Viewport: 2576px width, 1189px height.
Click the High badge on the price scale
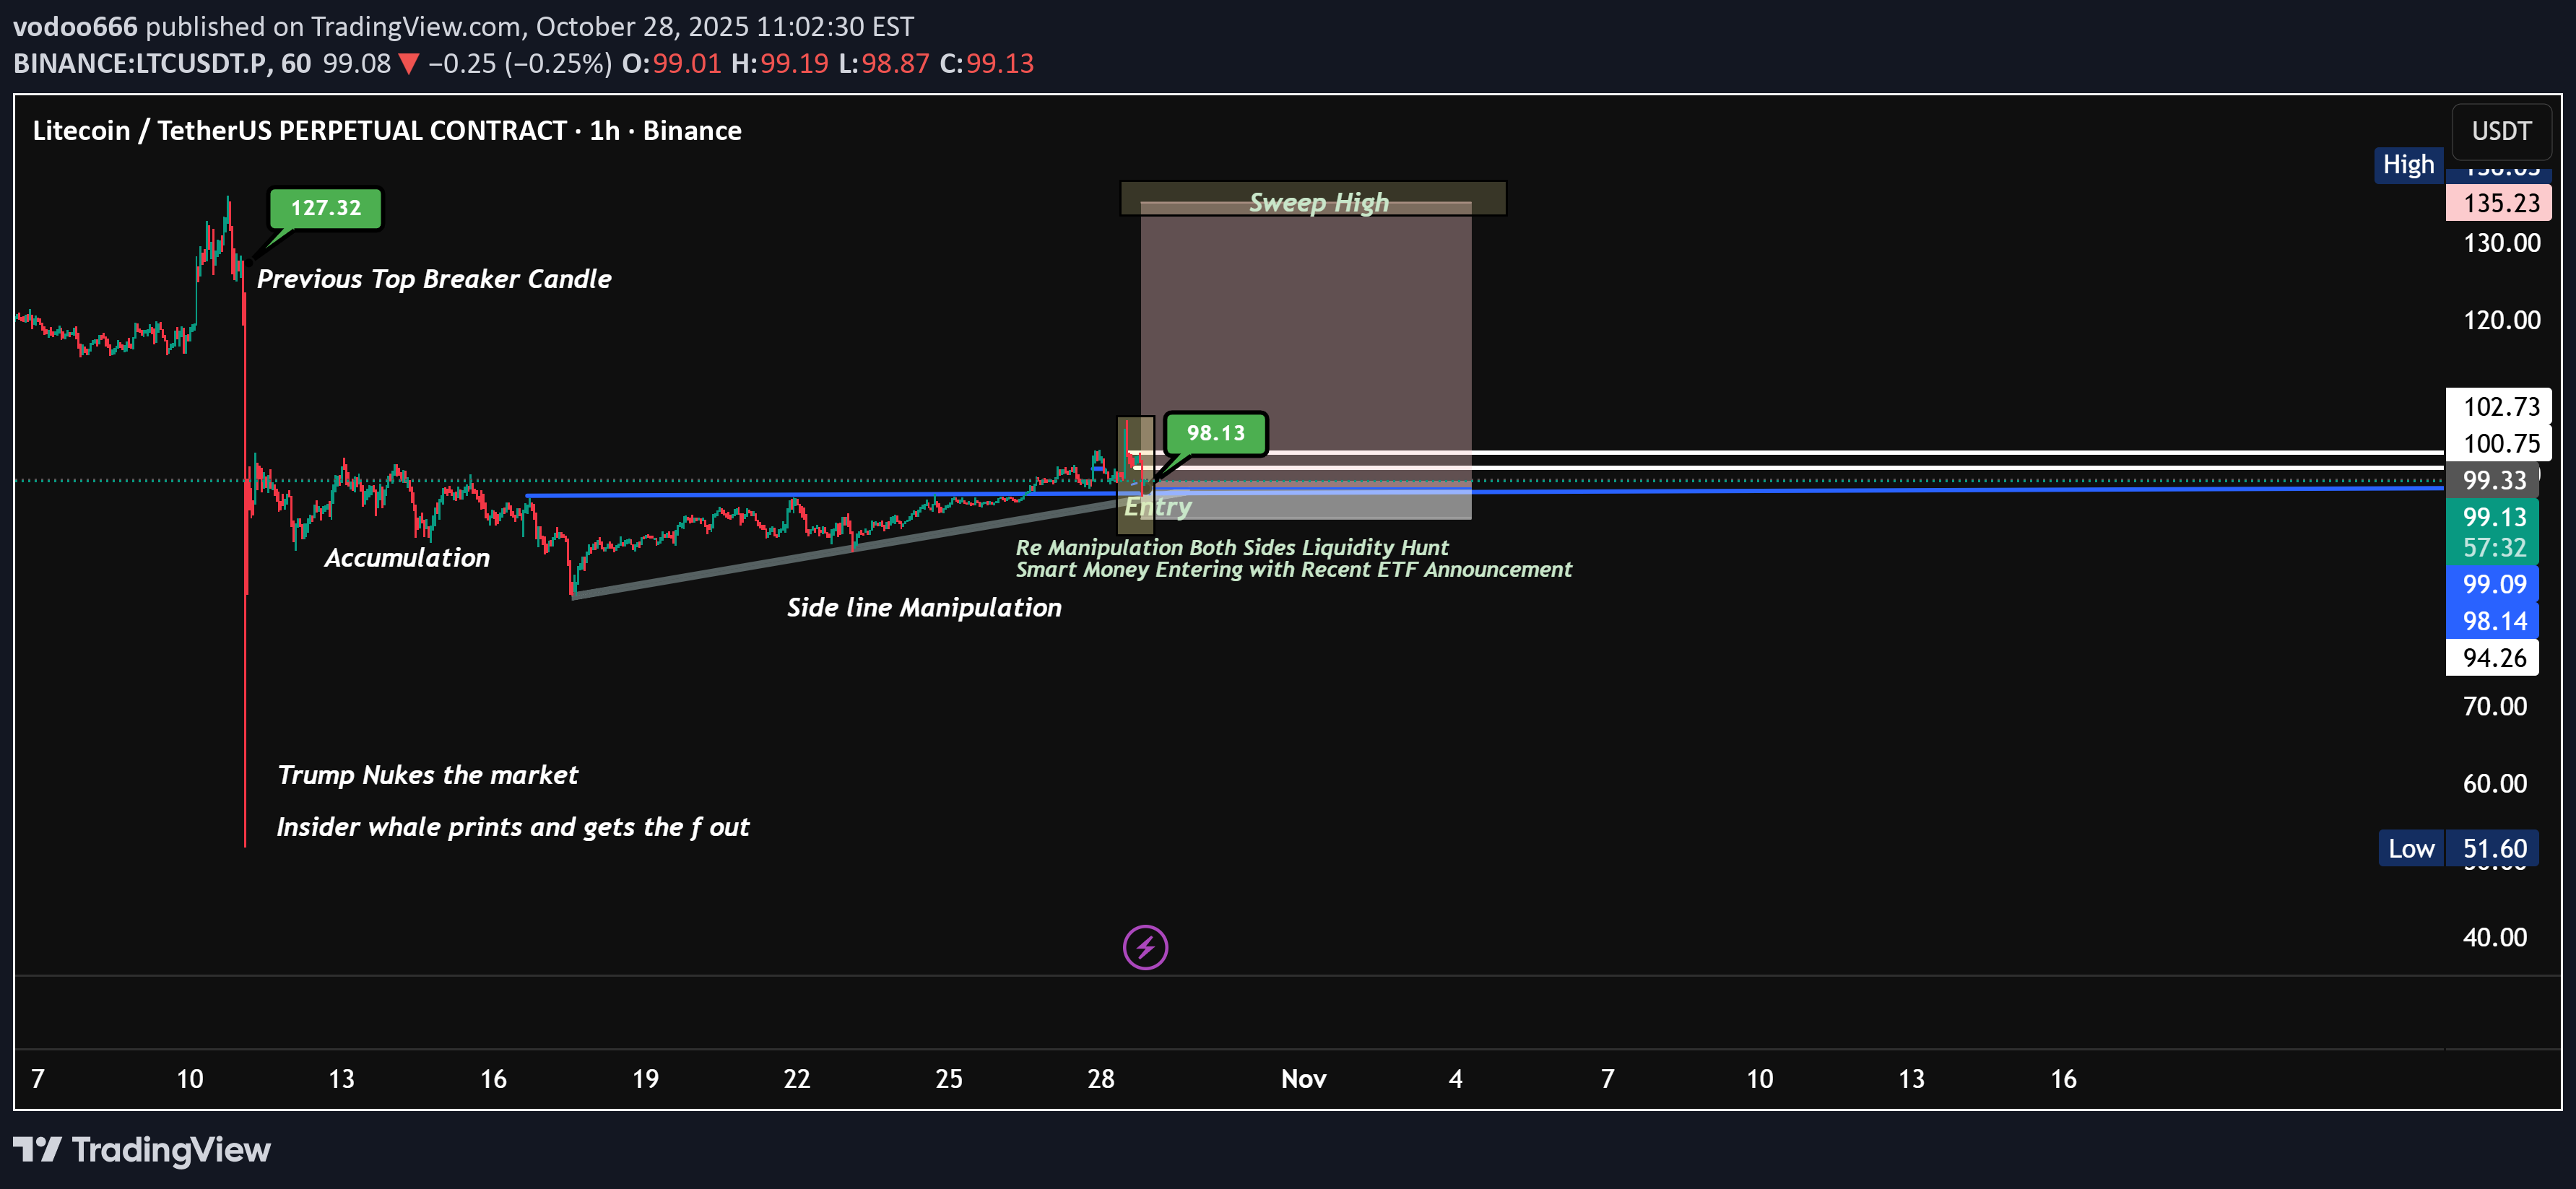(x=2409, y=164)
